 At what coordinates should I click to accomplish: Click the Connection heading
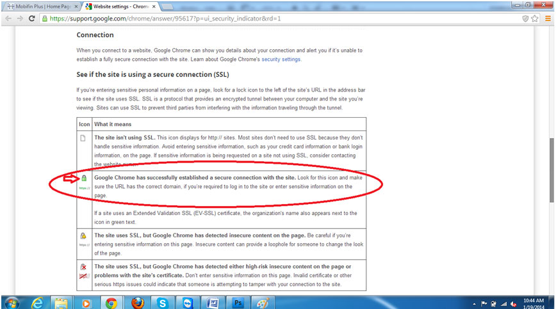click(x=95, y=35)
